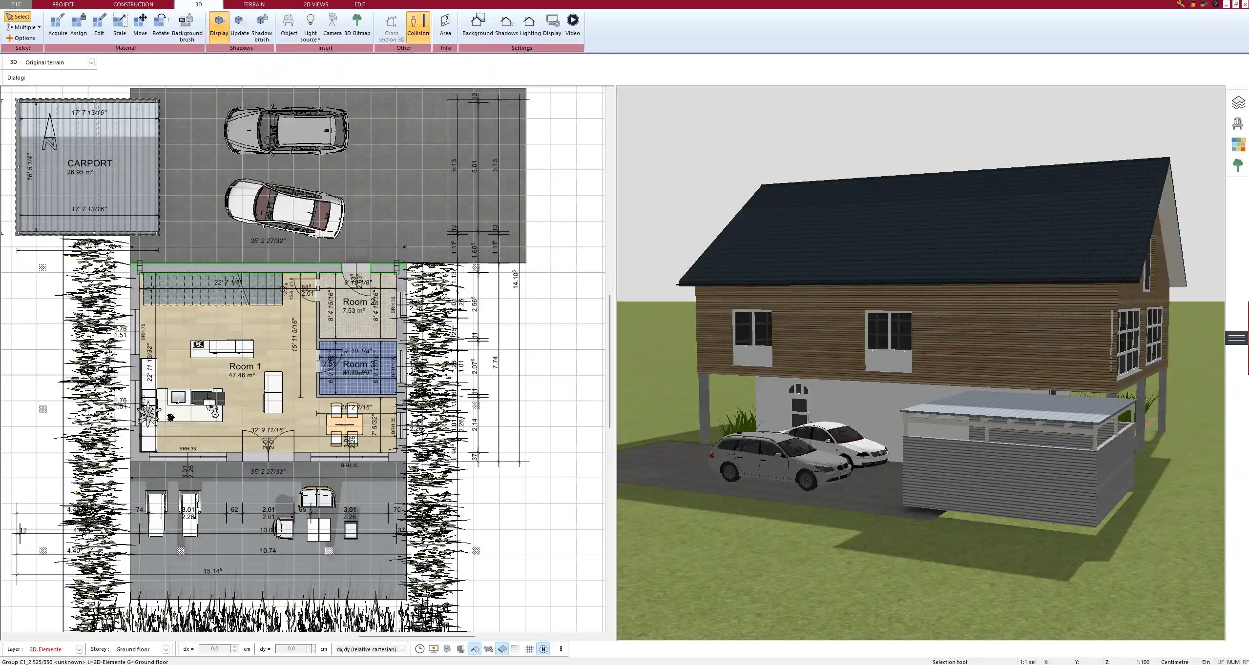Open the EDIT ribbon tab
Screen dimensions: 1249x665
[x=360, y=4]
